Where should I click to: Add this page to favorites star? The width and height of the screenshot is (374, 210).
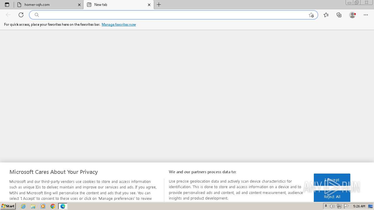pos(311,15)
